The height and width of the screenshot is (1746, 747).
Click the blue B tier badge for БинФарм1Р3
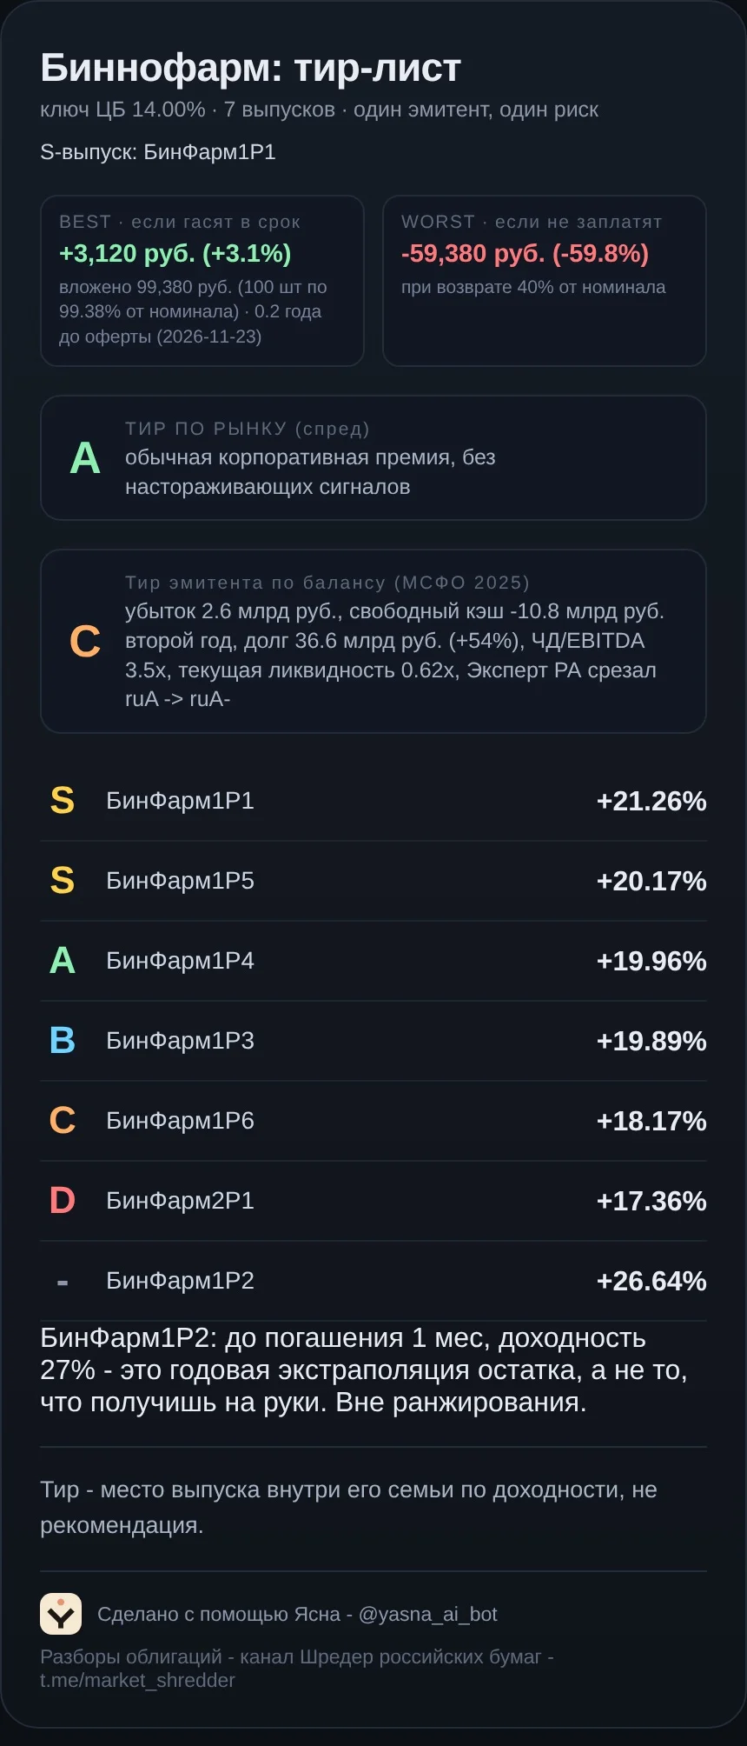[x=63, y=1040]
